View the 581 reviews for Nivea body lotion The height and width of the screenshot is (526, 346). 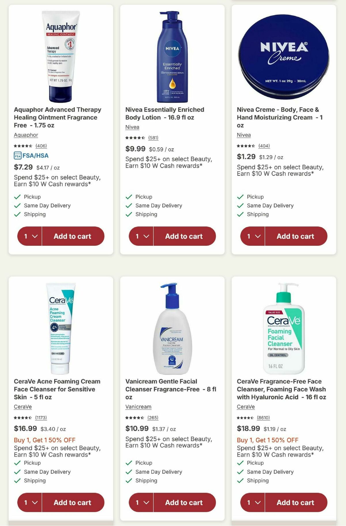coord(153,138)
